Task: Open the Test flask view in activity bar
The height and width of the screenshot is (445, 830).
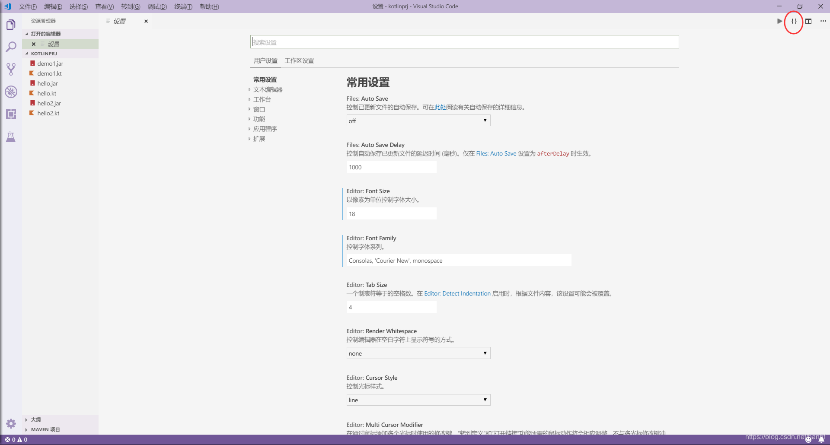Action: click(11, 137)
